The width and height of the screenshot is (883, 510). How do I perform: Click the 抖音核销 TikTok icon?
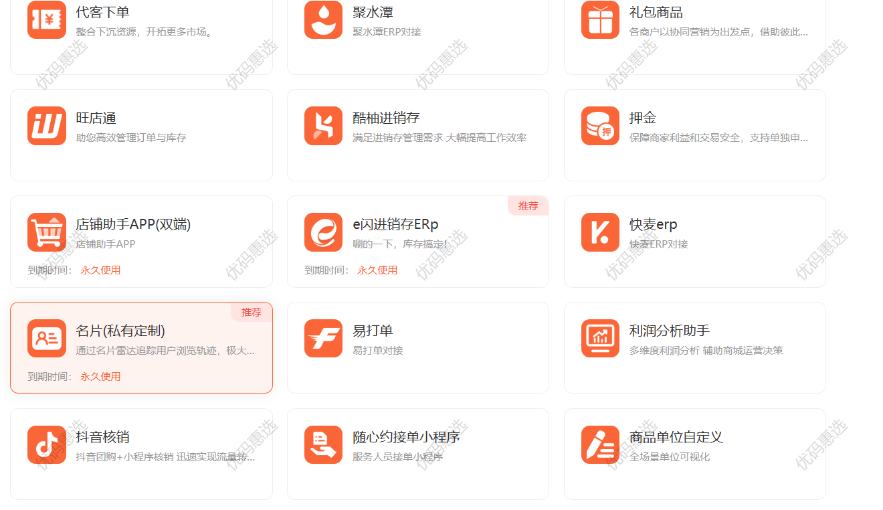47,445
